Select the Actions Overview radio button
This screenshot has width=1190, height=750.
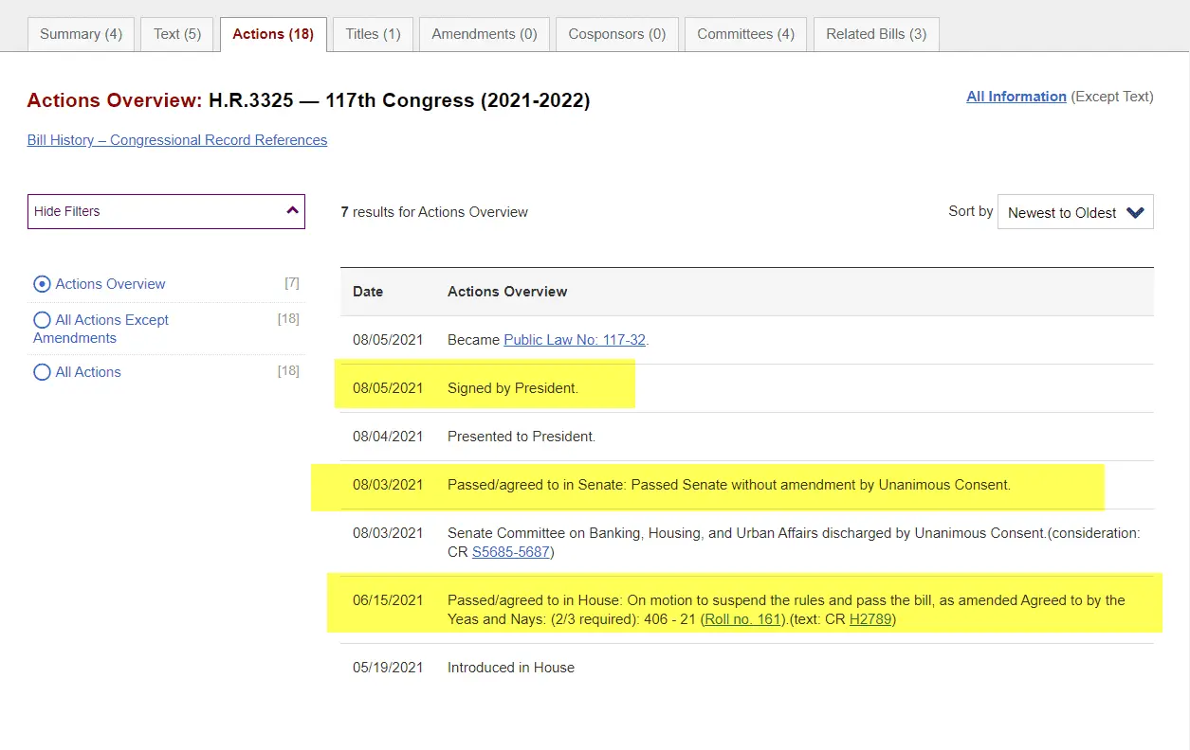coord(42,284)
